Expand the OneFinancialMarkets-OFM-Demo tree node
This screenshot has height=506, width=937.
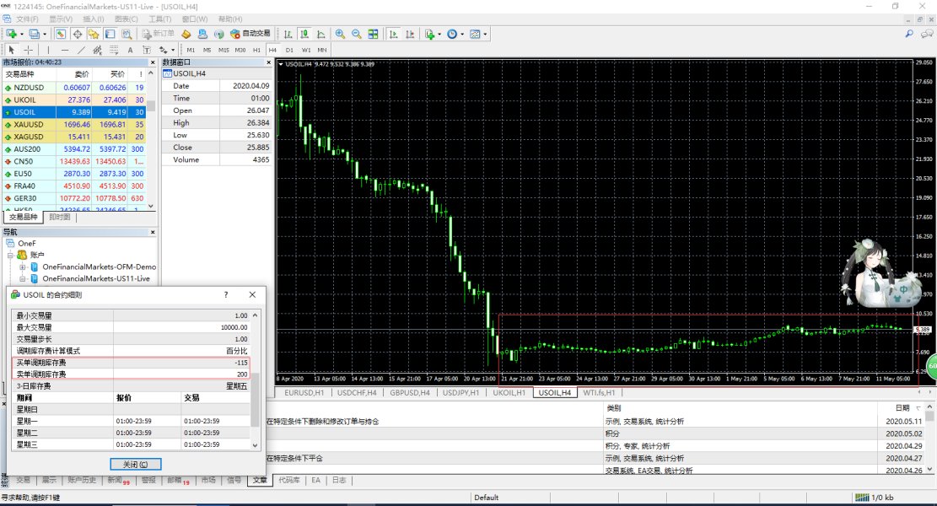23,266
